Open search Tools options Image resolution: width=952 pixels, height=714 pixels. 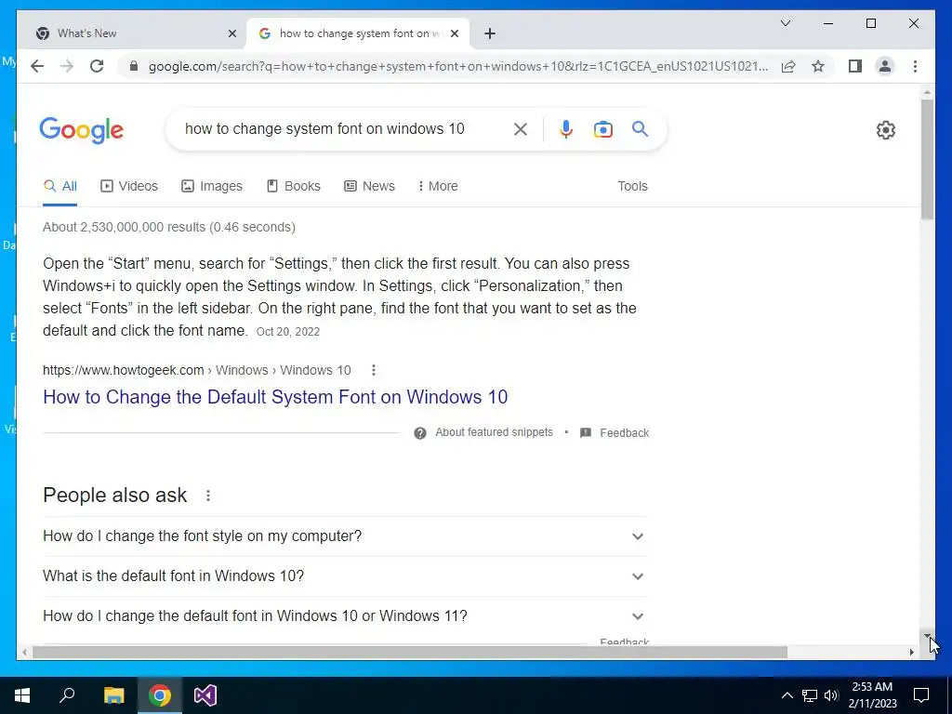click(x=632, y=186)
